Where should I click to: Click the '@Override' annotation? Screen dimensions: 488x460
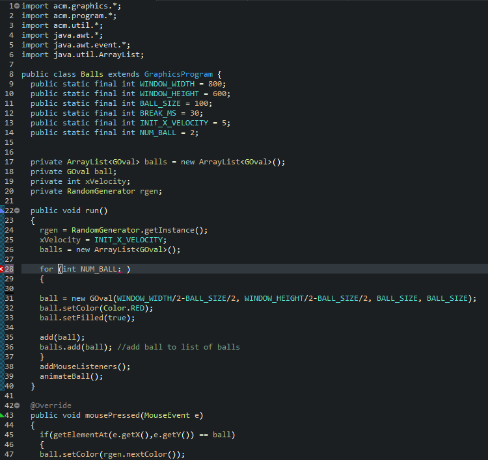51,405
